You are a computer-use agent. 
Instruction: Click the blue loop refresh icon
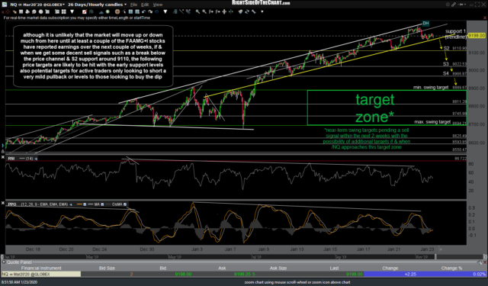[x=156, y=12]
